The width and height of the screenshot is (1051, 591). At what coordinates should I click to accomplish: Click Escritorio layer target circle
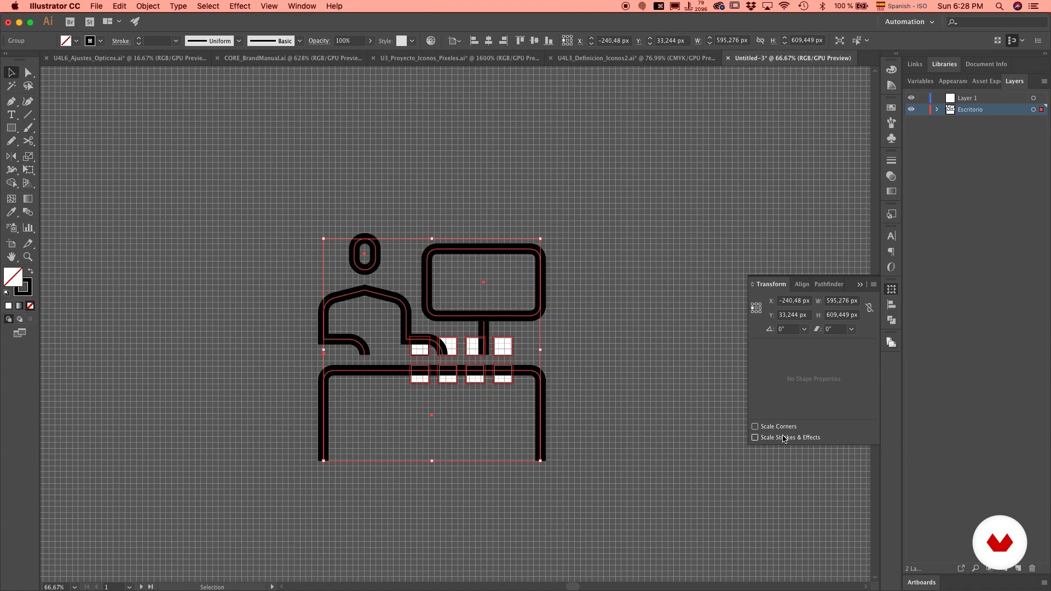[x=1033, y=109]
